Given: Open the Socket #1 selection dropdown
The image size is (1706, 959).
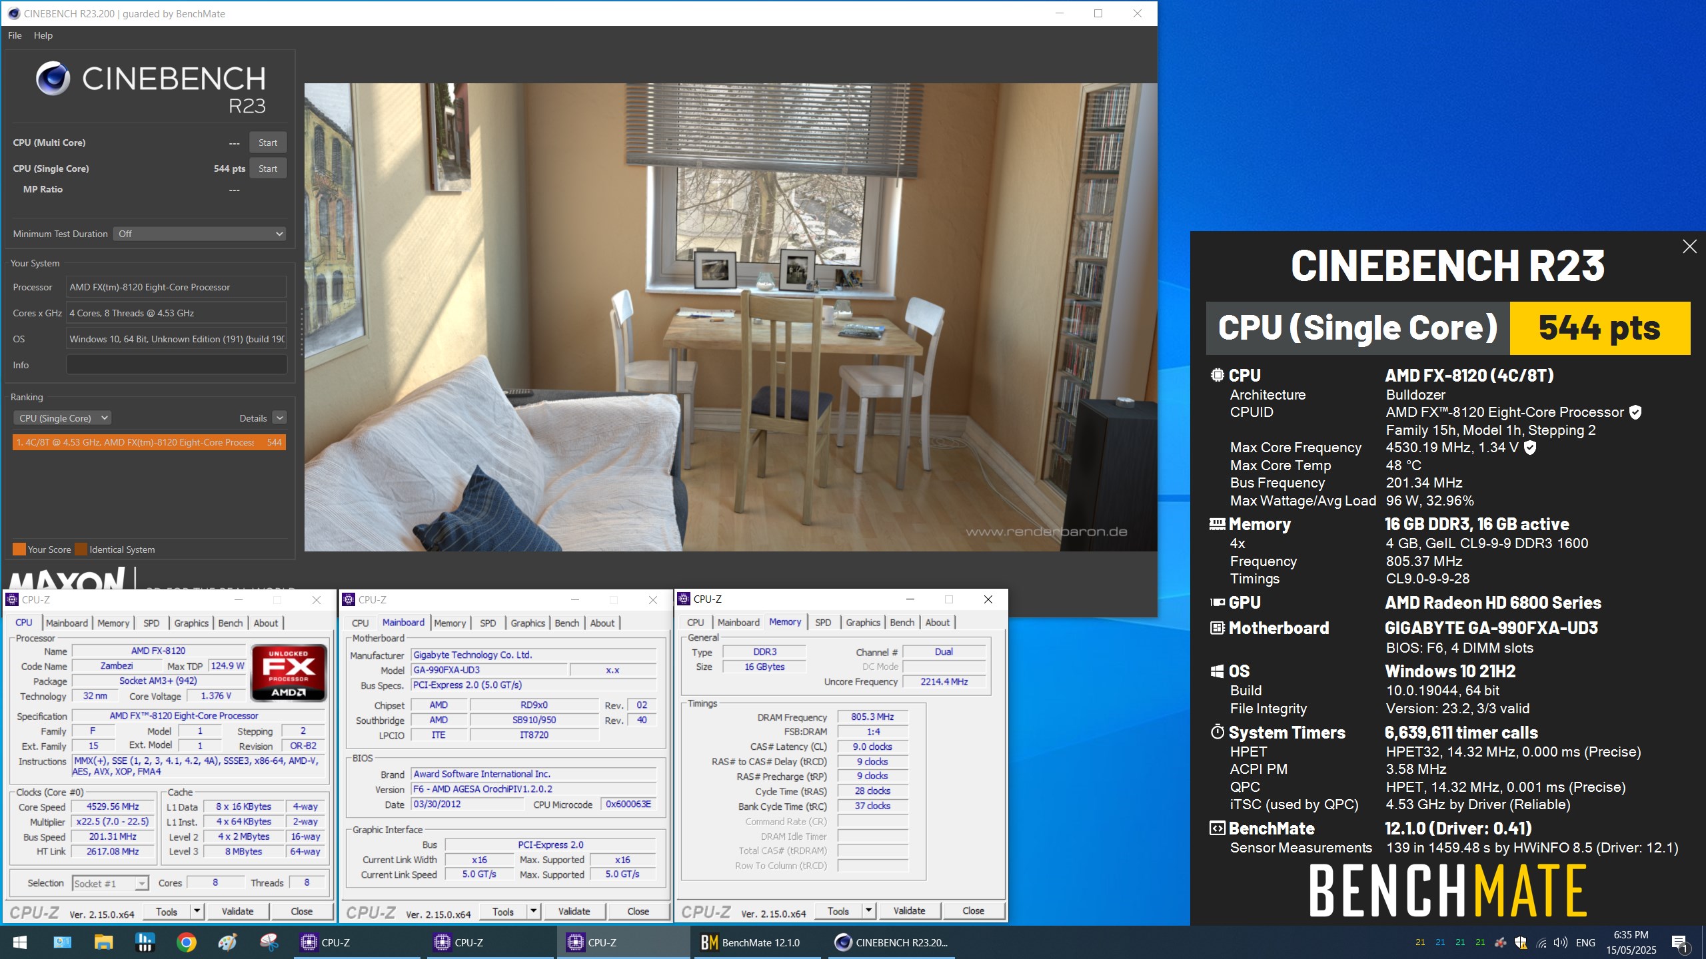Looking at the screenshot, I should point(110,883).
